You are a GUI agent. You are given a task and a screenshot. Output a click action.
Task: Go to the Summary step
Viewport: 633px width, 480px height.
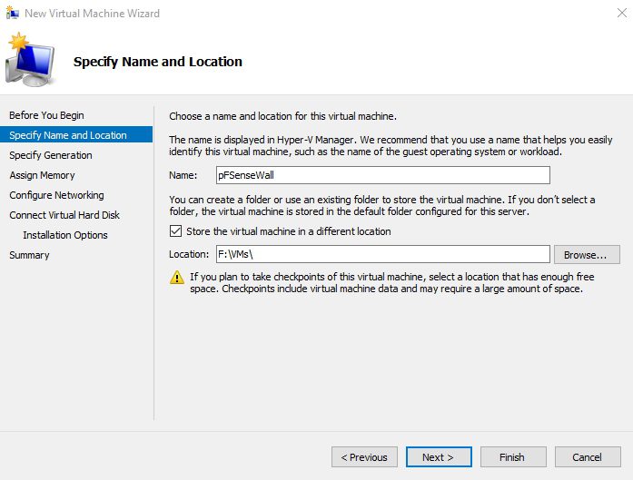point(29,255)
